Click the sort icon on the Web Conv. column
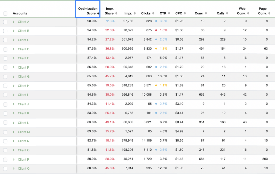 point(248,13)
